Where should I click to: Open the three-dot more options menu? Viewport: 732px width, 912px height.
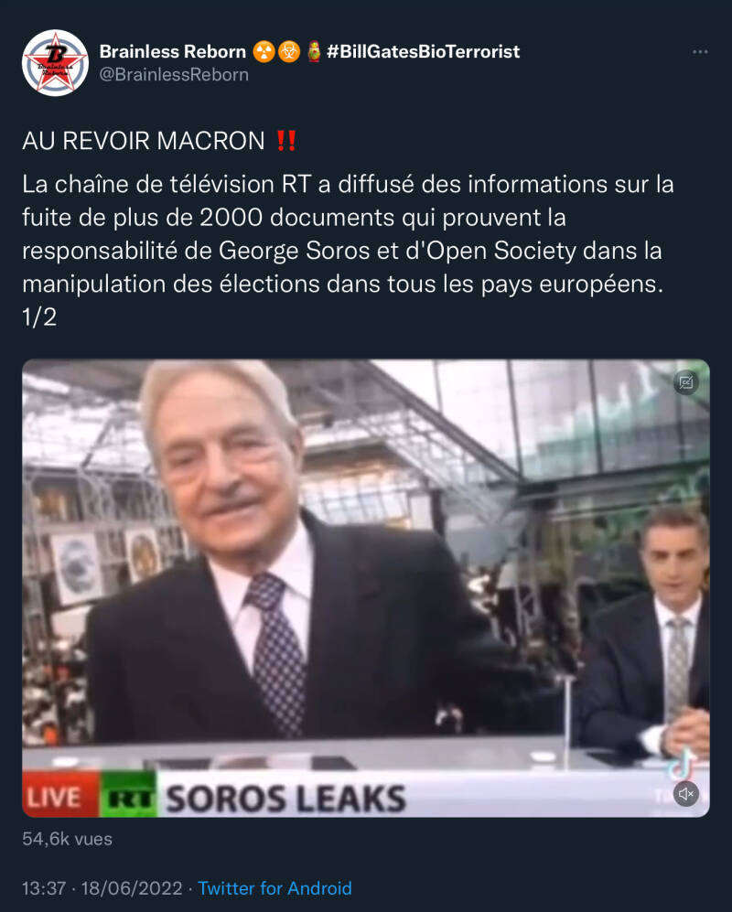click(700, 52)
